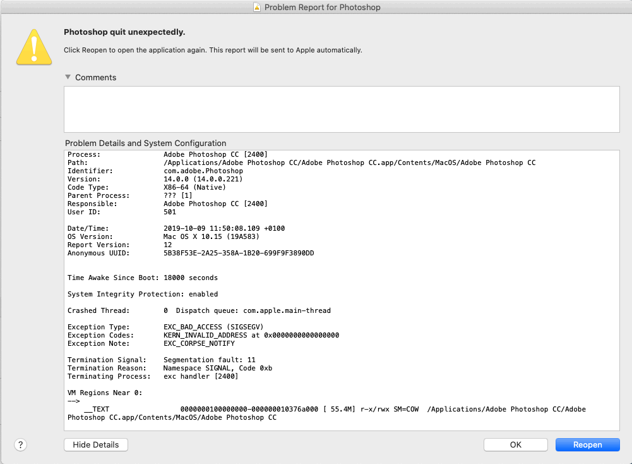Click Termination Reason Namespace SIGNAL line
This screenshot has height=464, width=632.
(170, 368)
